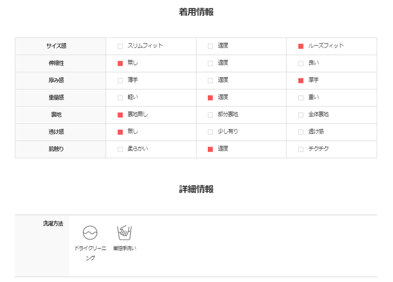Click the hand wash basin icon
The image size is (393, 282).
(124, 232)
